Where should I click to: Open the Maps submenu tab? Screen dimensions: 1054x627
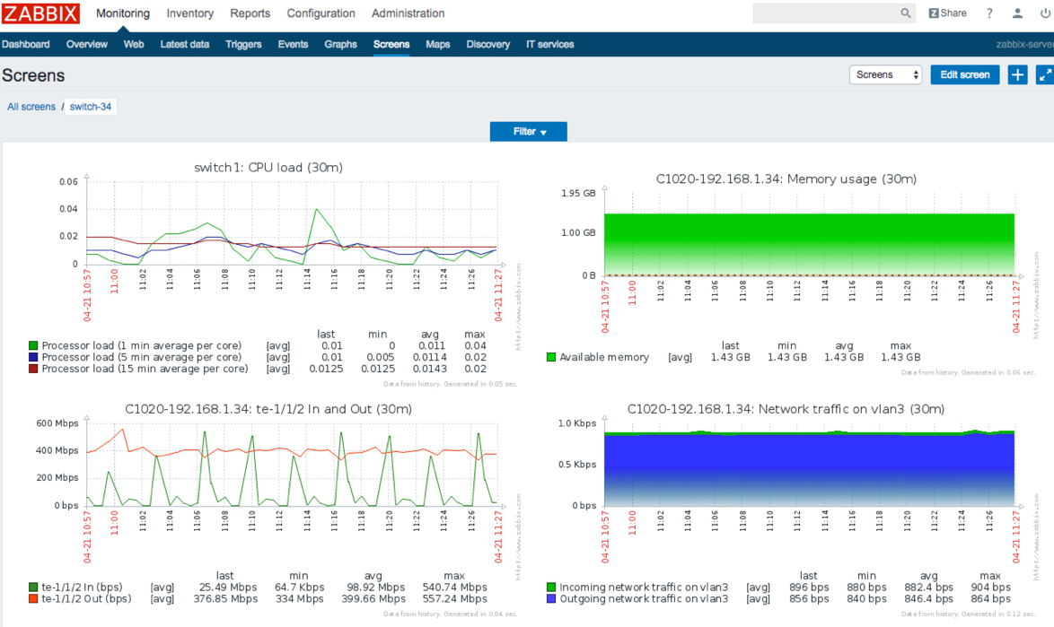437,44
